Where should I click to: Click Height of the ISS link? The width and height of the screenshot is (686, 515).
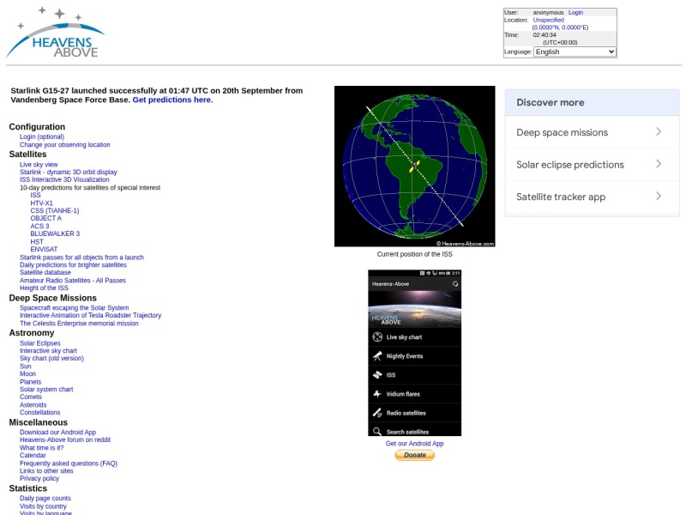click(44, 288)
